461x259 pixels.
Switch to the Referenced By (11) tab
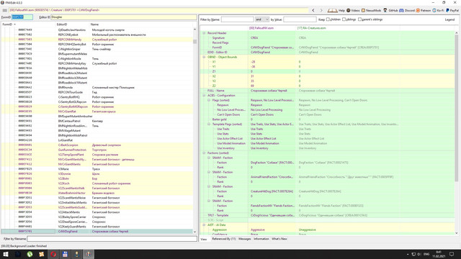tap(224, 239)
